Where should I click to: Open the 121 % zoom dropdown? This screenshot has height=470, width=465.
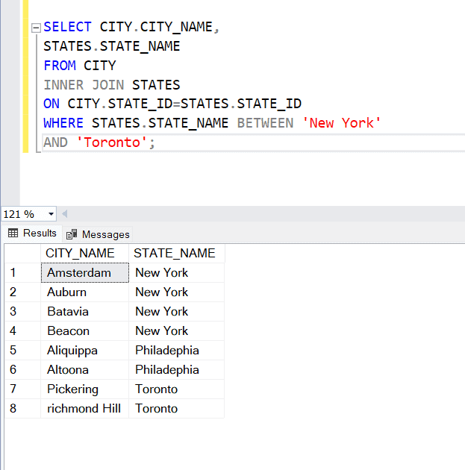click(x=51, y=214)
